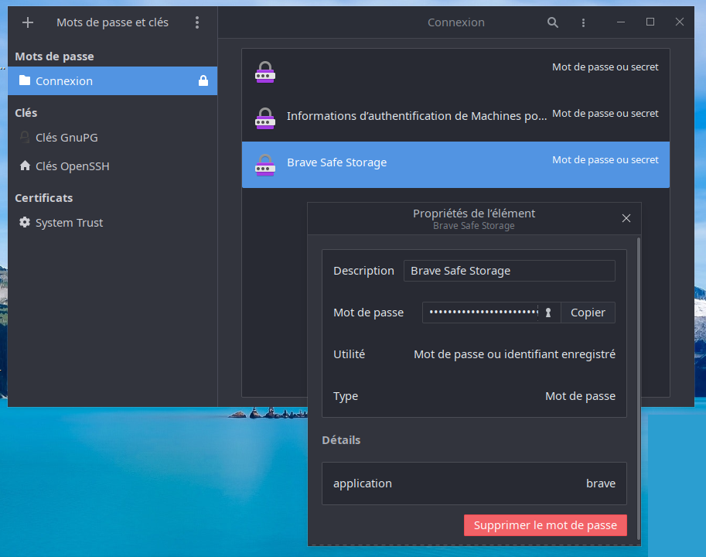Click into the masked Mot de passe field
The width and height of the screenshot is (706, 557).
[x=480, y=313]
